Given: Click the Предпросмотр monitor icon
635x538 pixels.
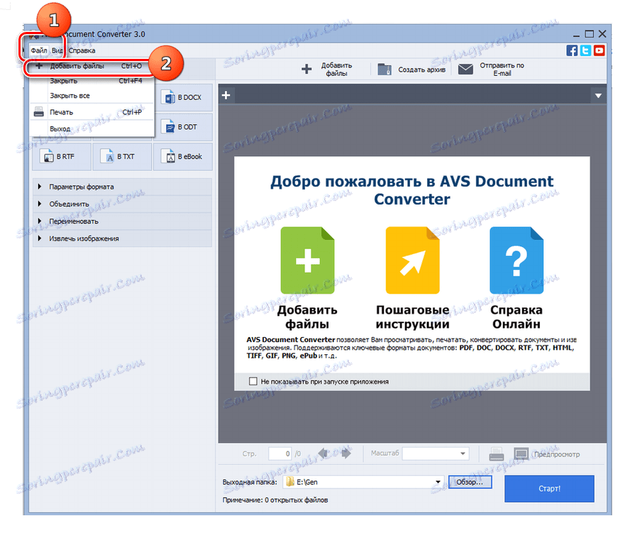Looking at the screenshot, I should coord(521,454).
